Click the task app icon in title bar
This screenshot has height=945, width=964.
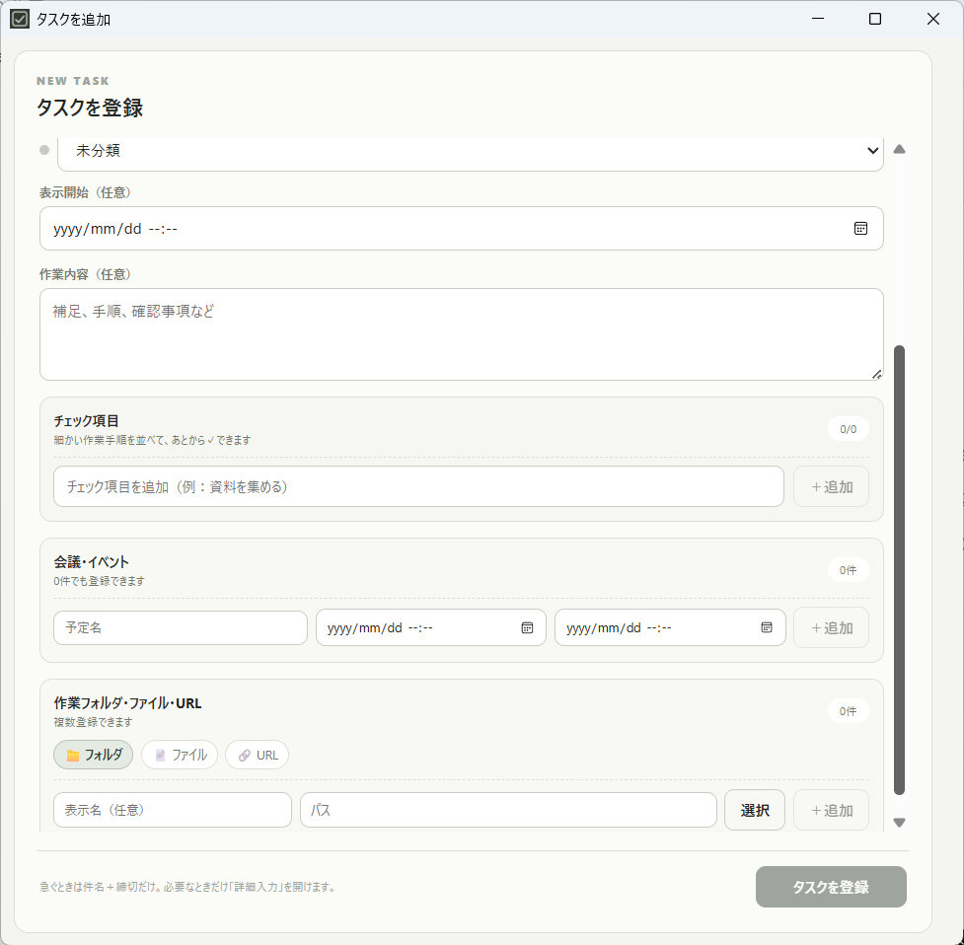pos(20,19)
